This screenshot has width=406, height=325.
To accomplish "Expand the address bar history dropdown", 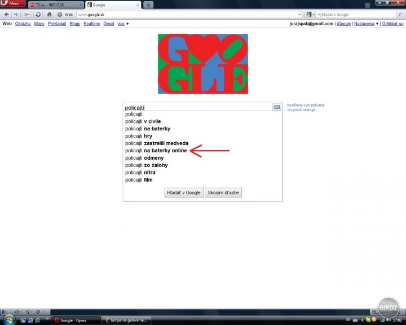I will [299, 15].
